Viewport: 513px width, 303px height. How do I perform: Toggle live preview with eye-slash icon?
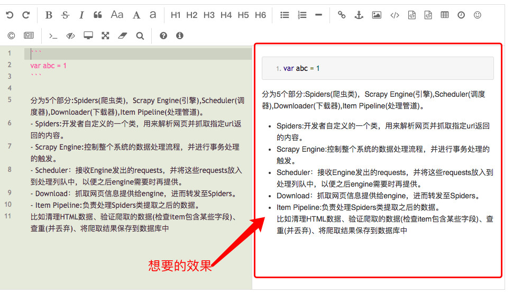pyautogui.click(x=71, y=35)
